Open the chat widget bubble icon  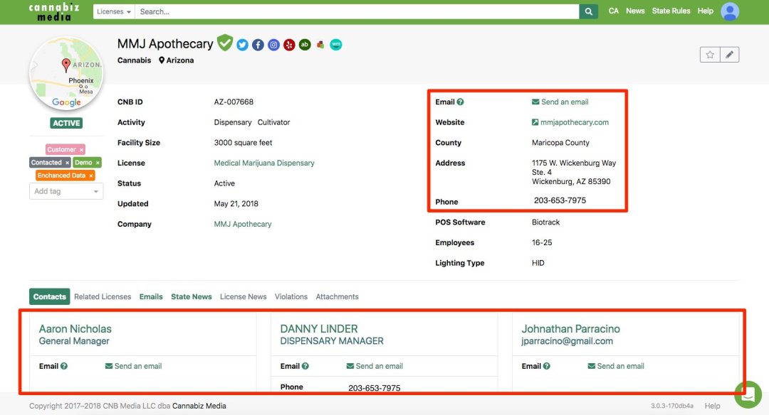[748, 394]
